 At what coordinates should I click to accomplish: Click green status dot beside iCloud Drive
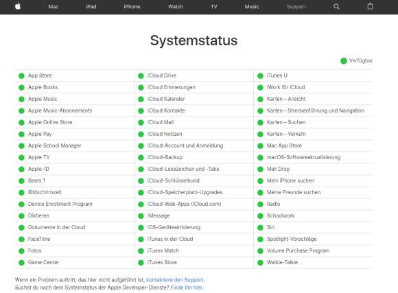(x=141, y=75)
